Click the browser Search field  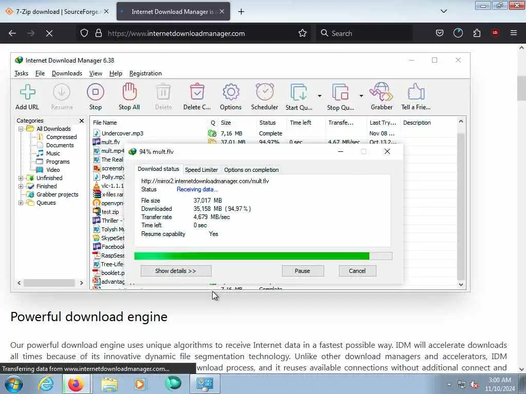[x=364, y=33]
